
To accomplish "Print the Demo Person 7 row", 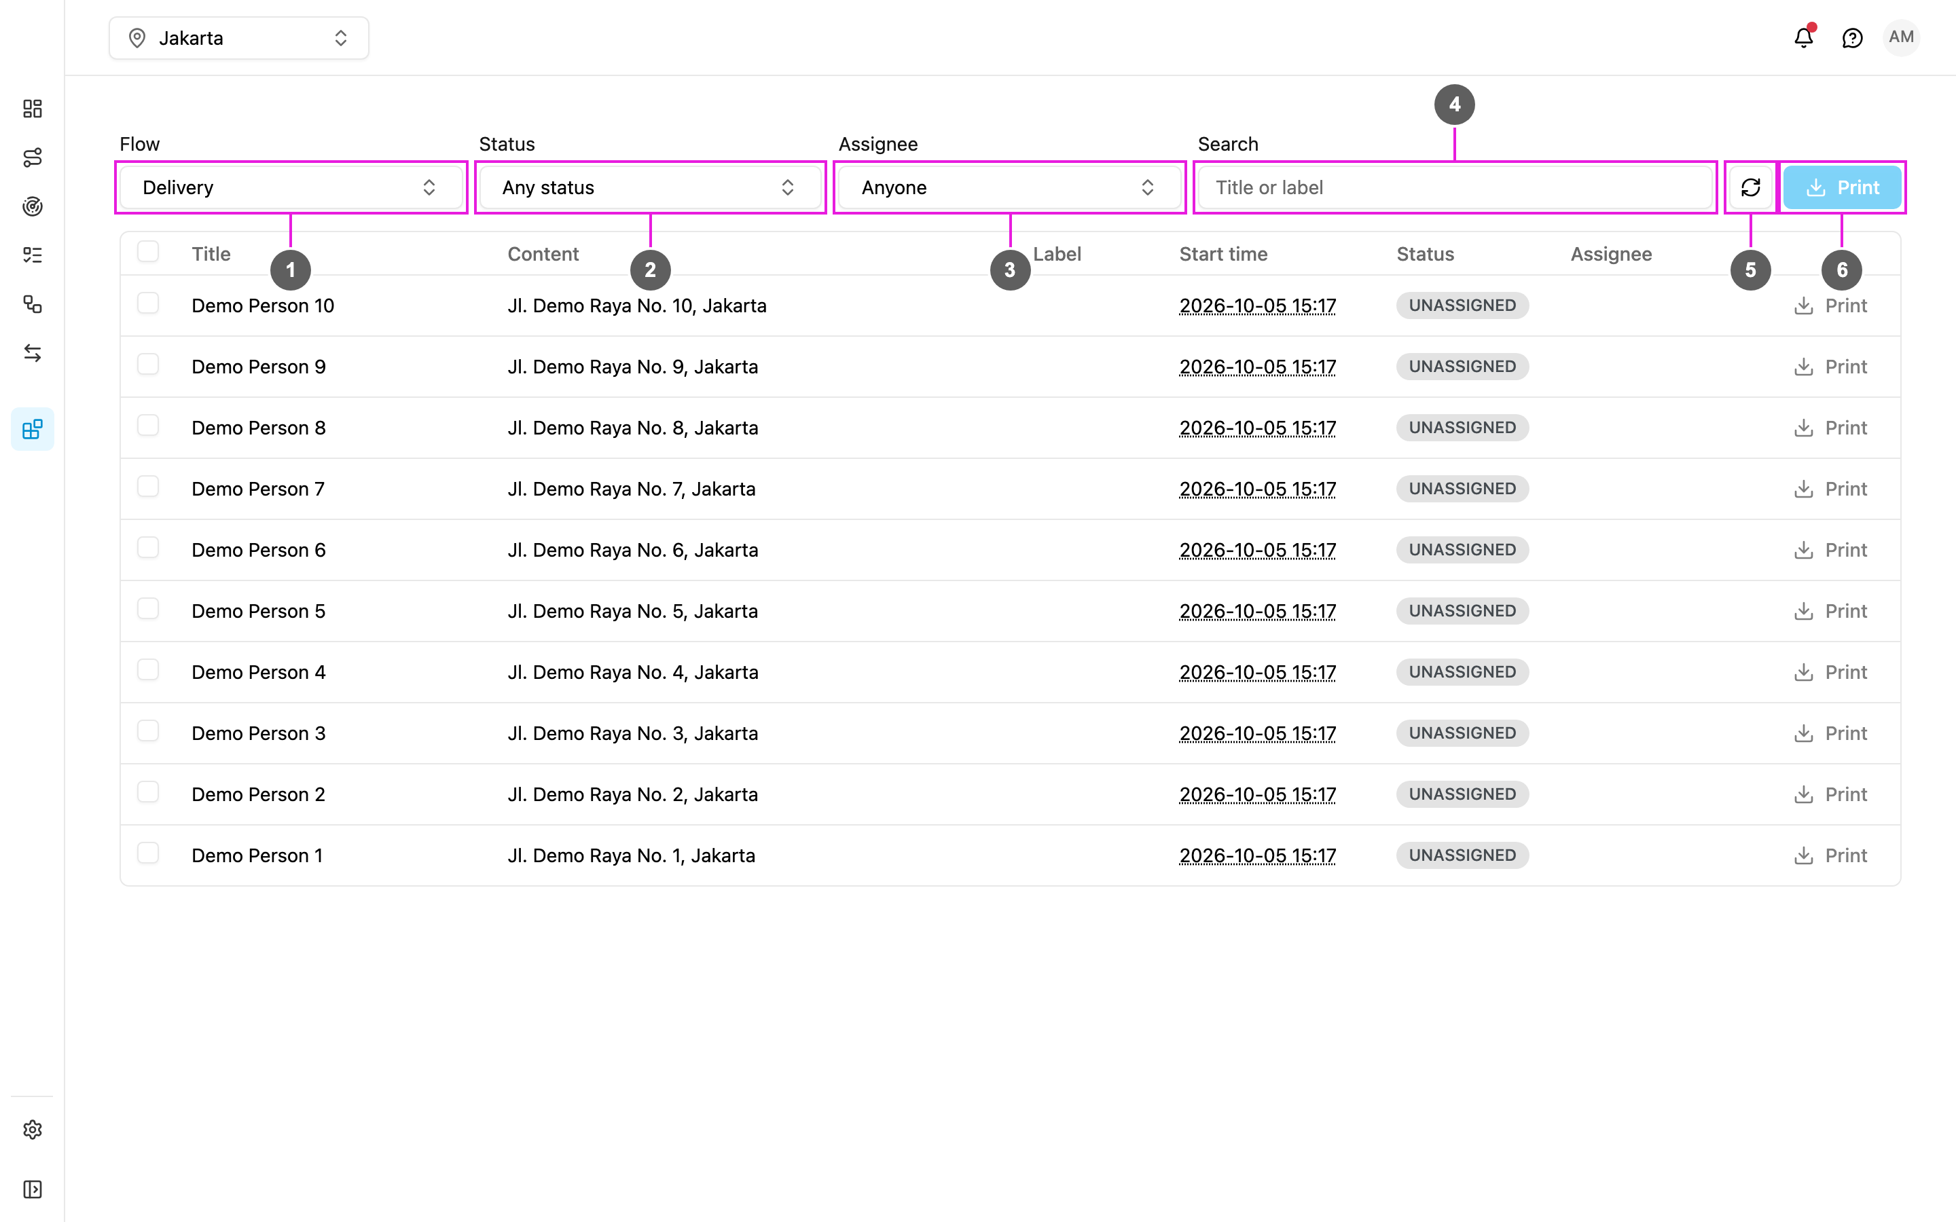I will 1831,489.
